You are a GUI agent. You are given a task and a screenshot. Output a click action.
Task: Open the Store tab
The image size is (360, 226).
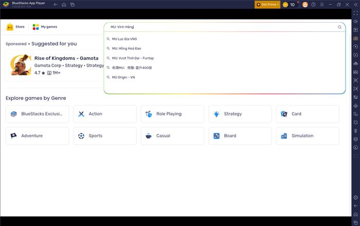15,27
